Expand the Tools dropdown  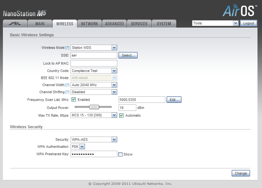(215, 23)
